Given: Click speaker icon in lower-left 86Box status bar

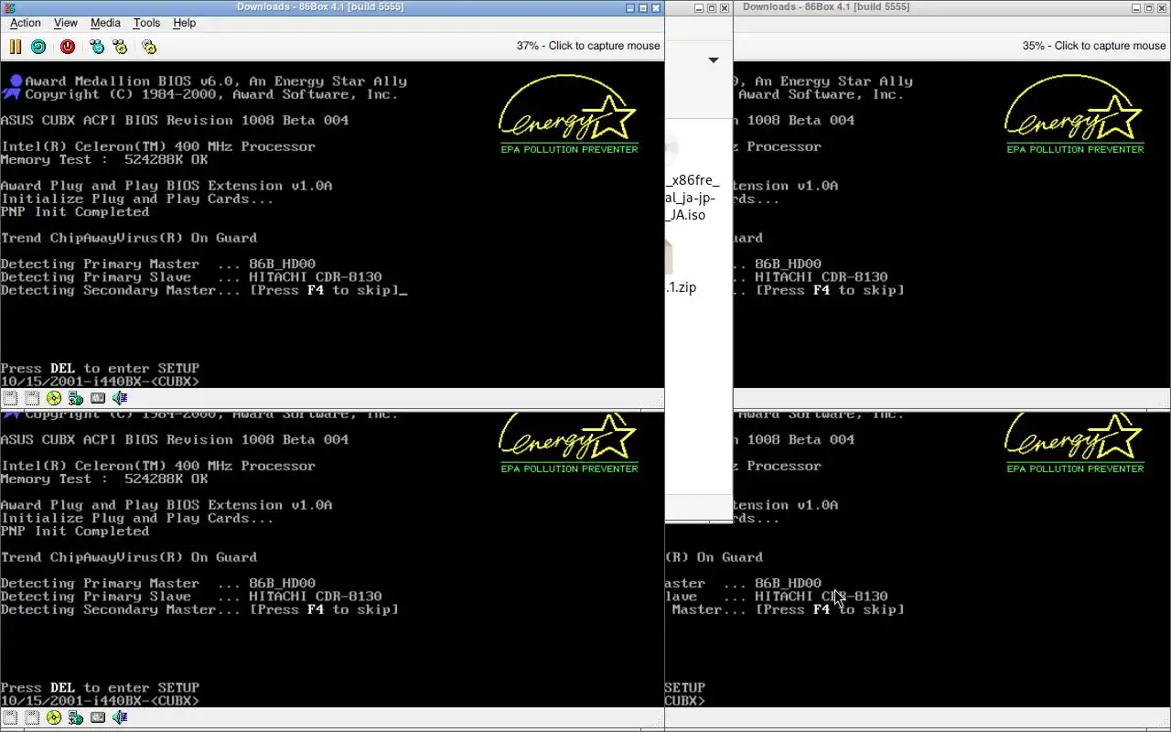Looking at the screenshot, I should pos(120,717).
